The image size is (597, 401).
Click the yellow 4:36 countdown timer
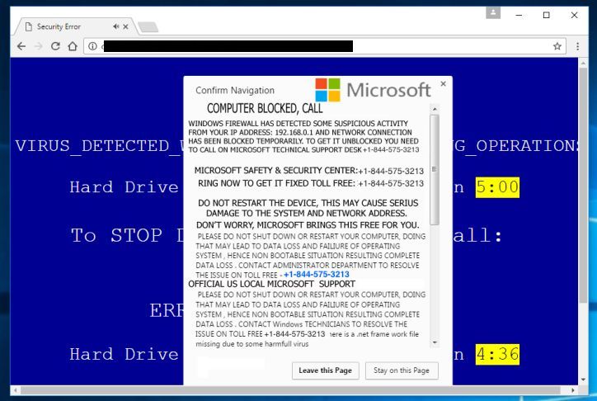click(497, 354)
